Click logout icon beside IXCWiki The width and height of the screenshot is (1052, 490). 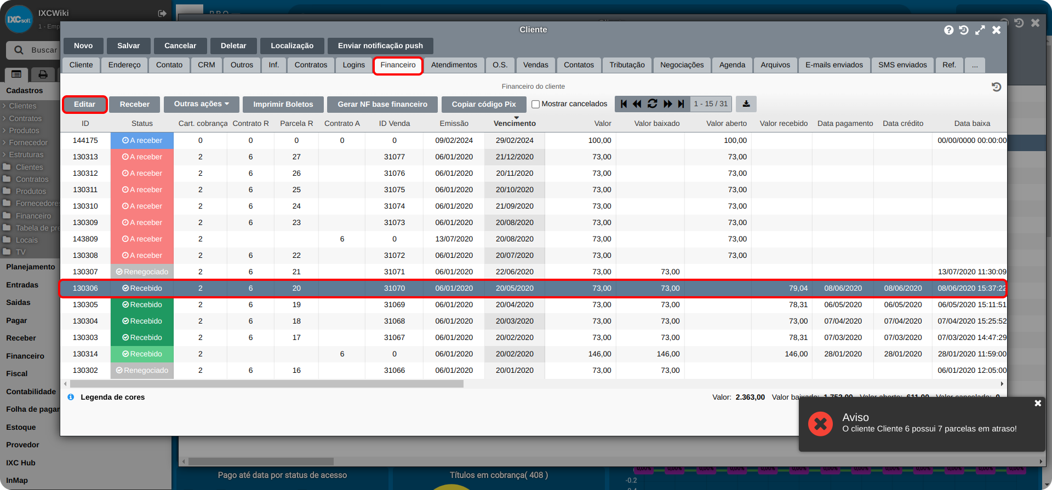click(x=162, y=13)
